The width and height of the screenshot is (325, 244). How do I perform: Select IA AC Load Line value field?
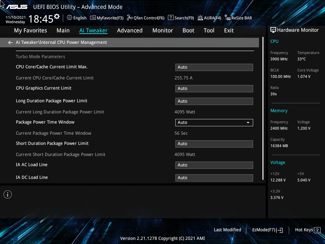coord(214,165)
